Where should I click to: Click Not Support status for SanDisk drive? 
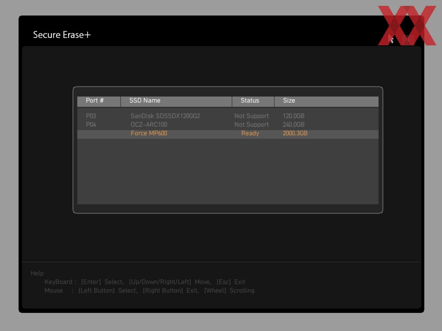click(252, 116)
